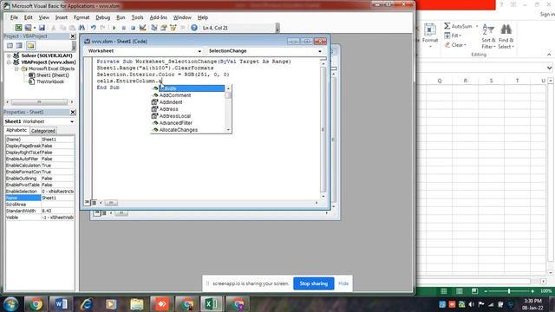Viewport: 555px width, 312px height.
Task: Open the Properties Window toolbar icon
Action: tap(164, 28)
